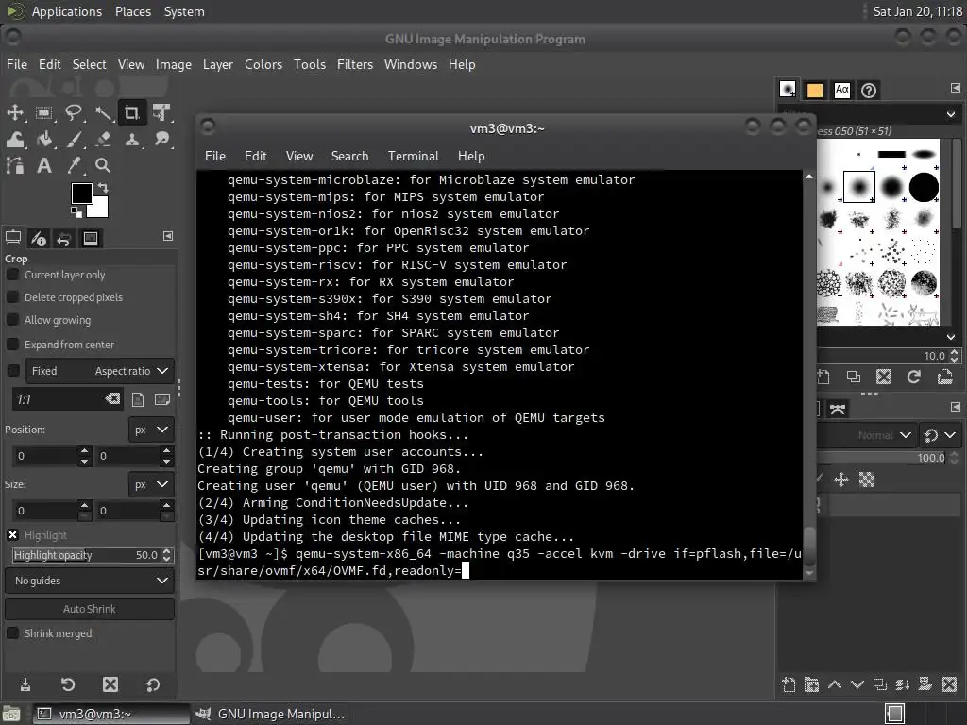
Task: Select the Warp Transform tool
Action: tap(15, 140)
